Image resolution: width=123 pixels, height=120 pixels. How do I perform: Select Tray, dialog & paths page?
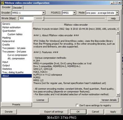click(13, 72)
